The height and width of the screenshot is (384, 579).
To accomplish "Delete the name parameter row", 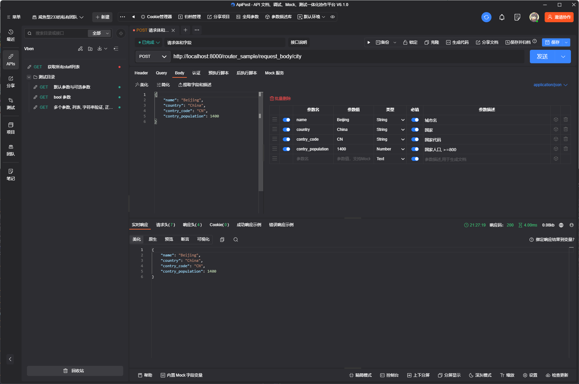I will pos(566,119).
